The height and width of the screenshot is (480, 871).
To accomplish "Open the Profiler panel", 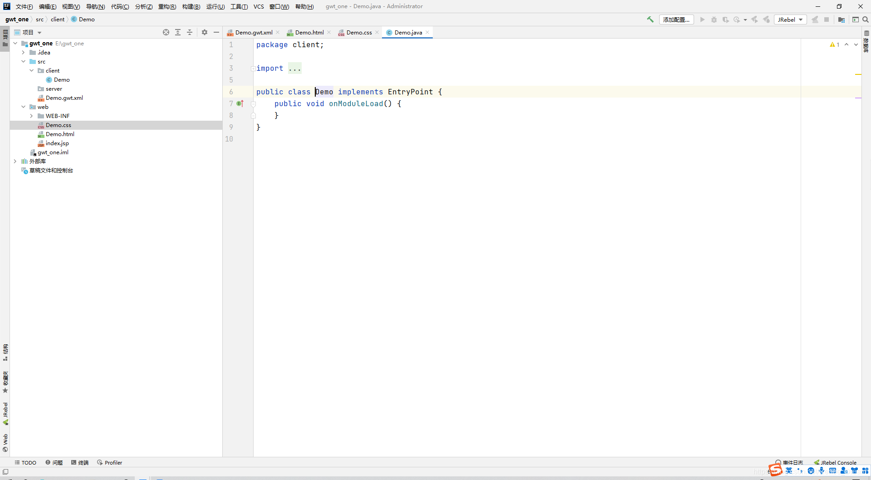I will (110, 463).
